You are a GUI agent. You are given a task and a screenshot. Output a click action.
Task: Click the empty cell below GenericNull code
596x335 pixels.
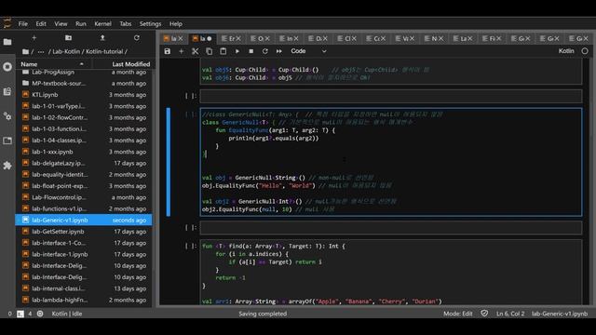pos(391,228)
